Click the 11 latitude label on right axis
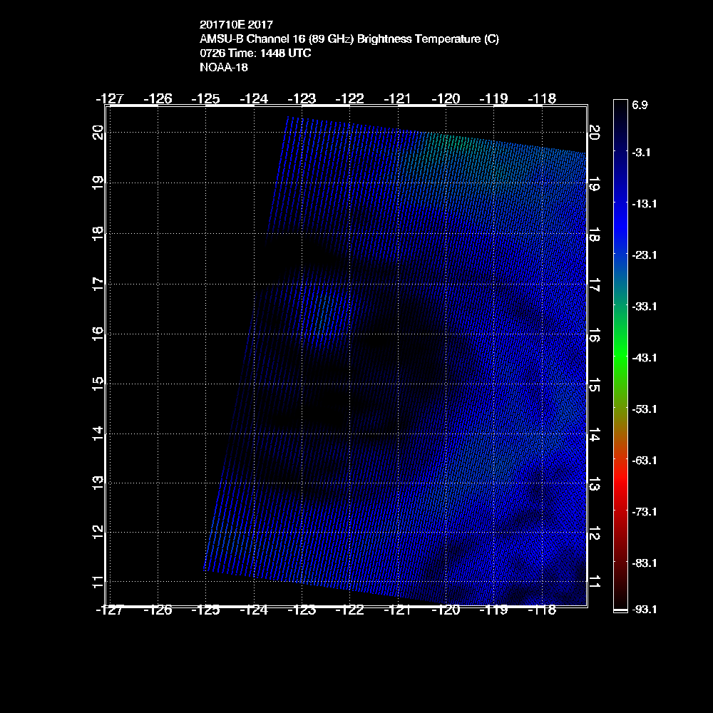 (x=595, y=582)
